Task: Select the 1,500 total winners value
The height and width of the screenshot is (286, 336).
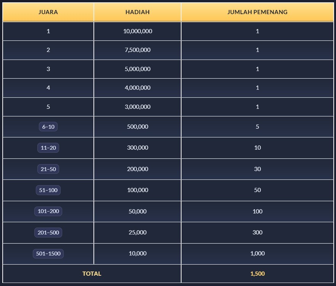Action: 257,273
